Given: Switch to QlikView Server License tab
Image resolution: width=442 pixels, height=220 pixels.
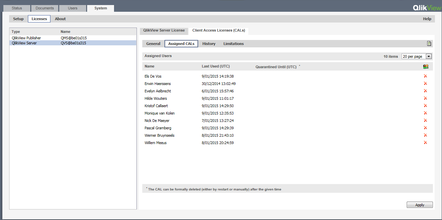Looking at the screenshot, I should click(164, 30).
